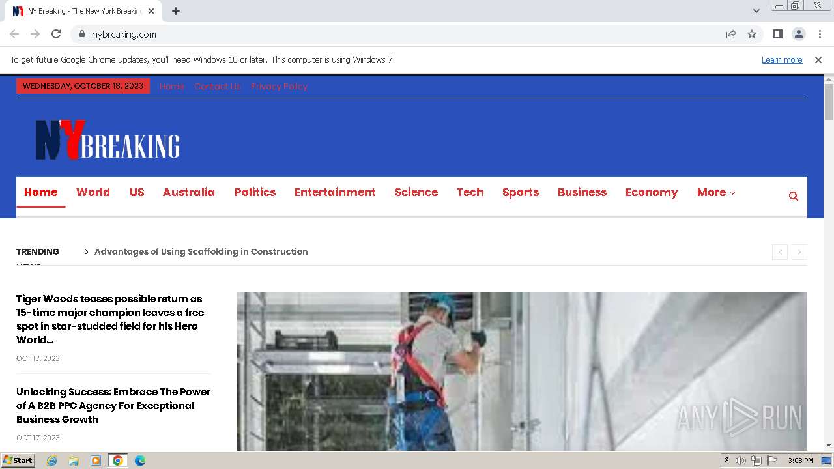834x469 pixels.
Task: Open a new tab with plus button
Action: [176, 11]
